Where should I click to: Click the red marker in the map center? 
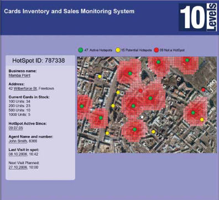[140, 91]
